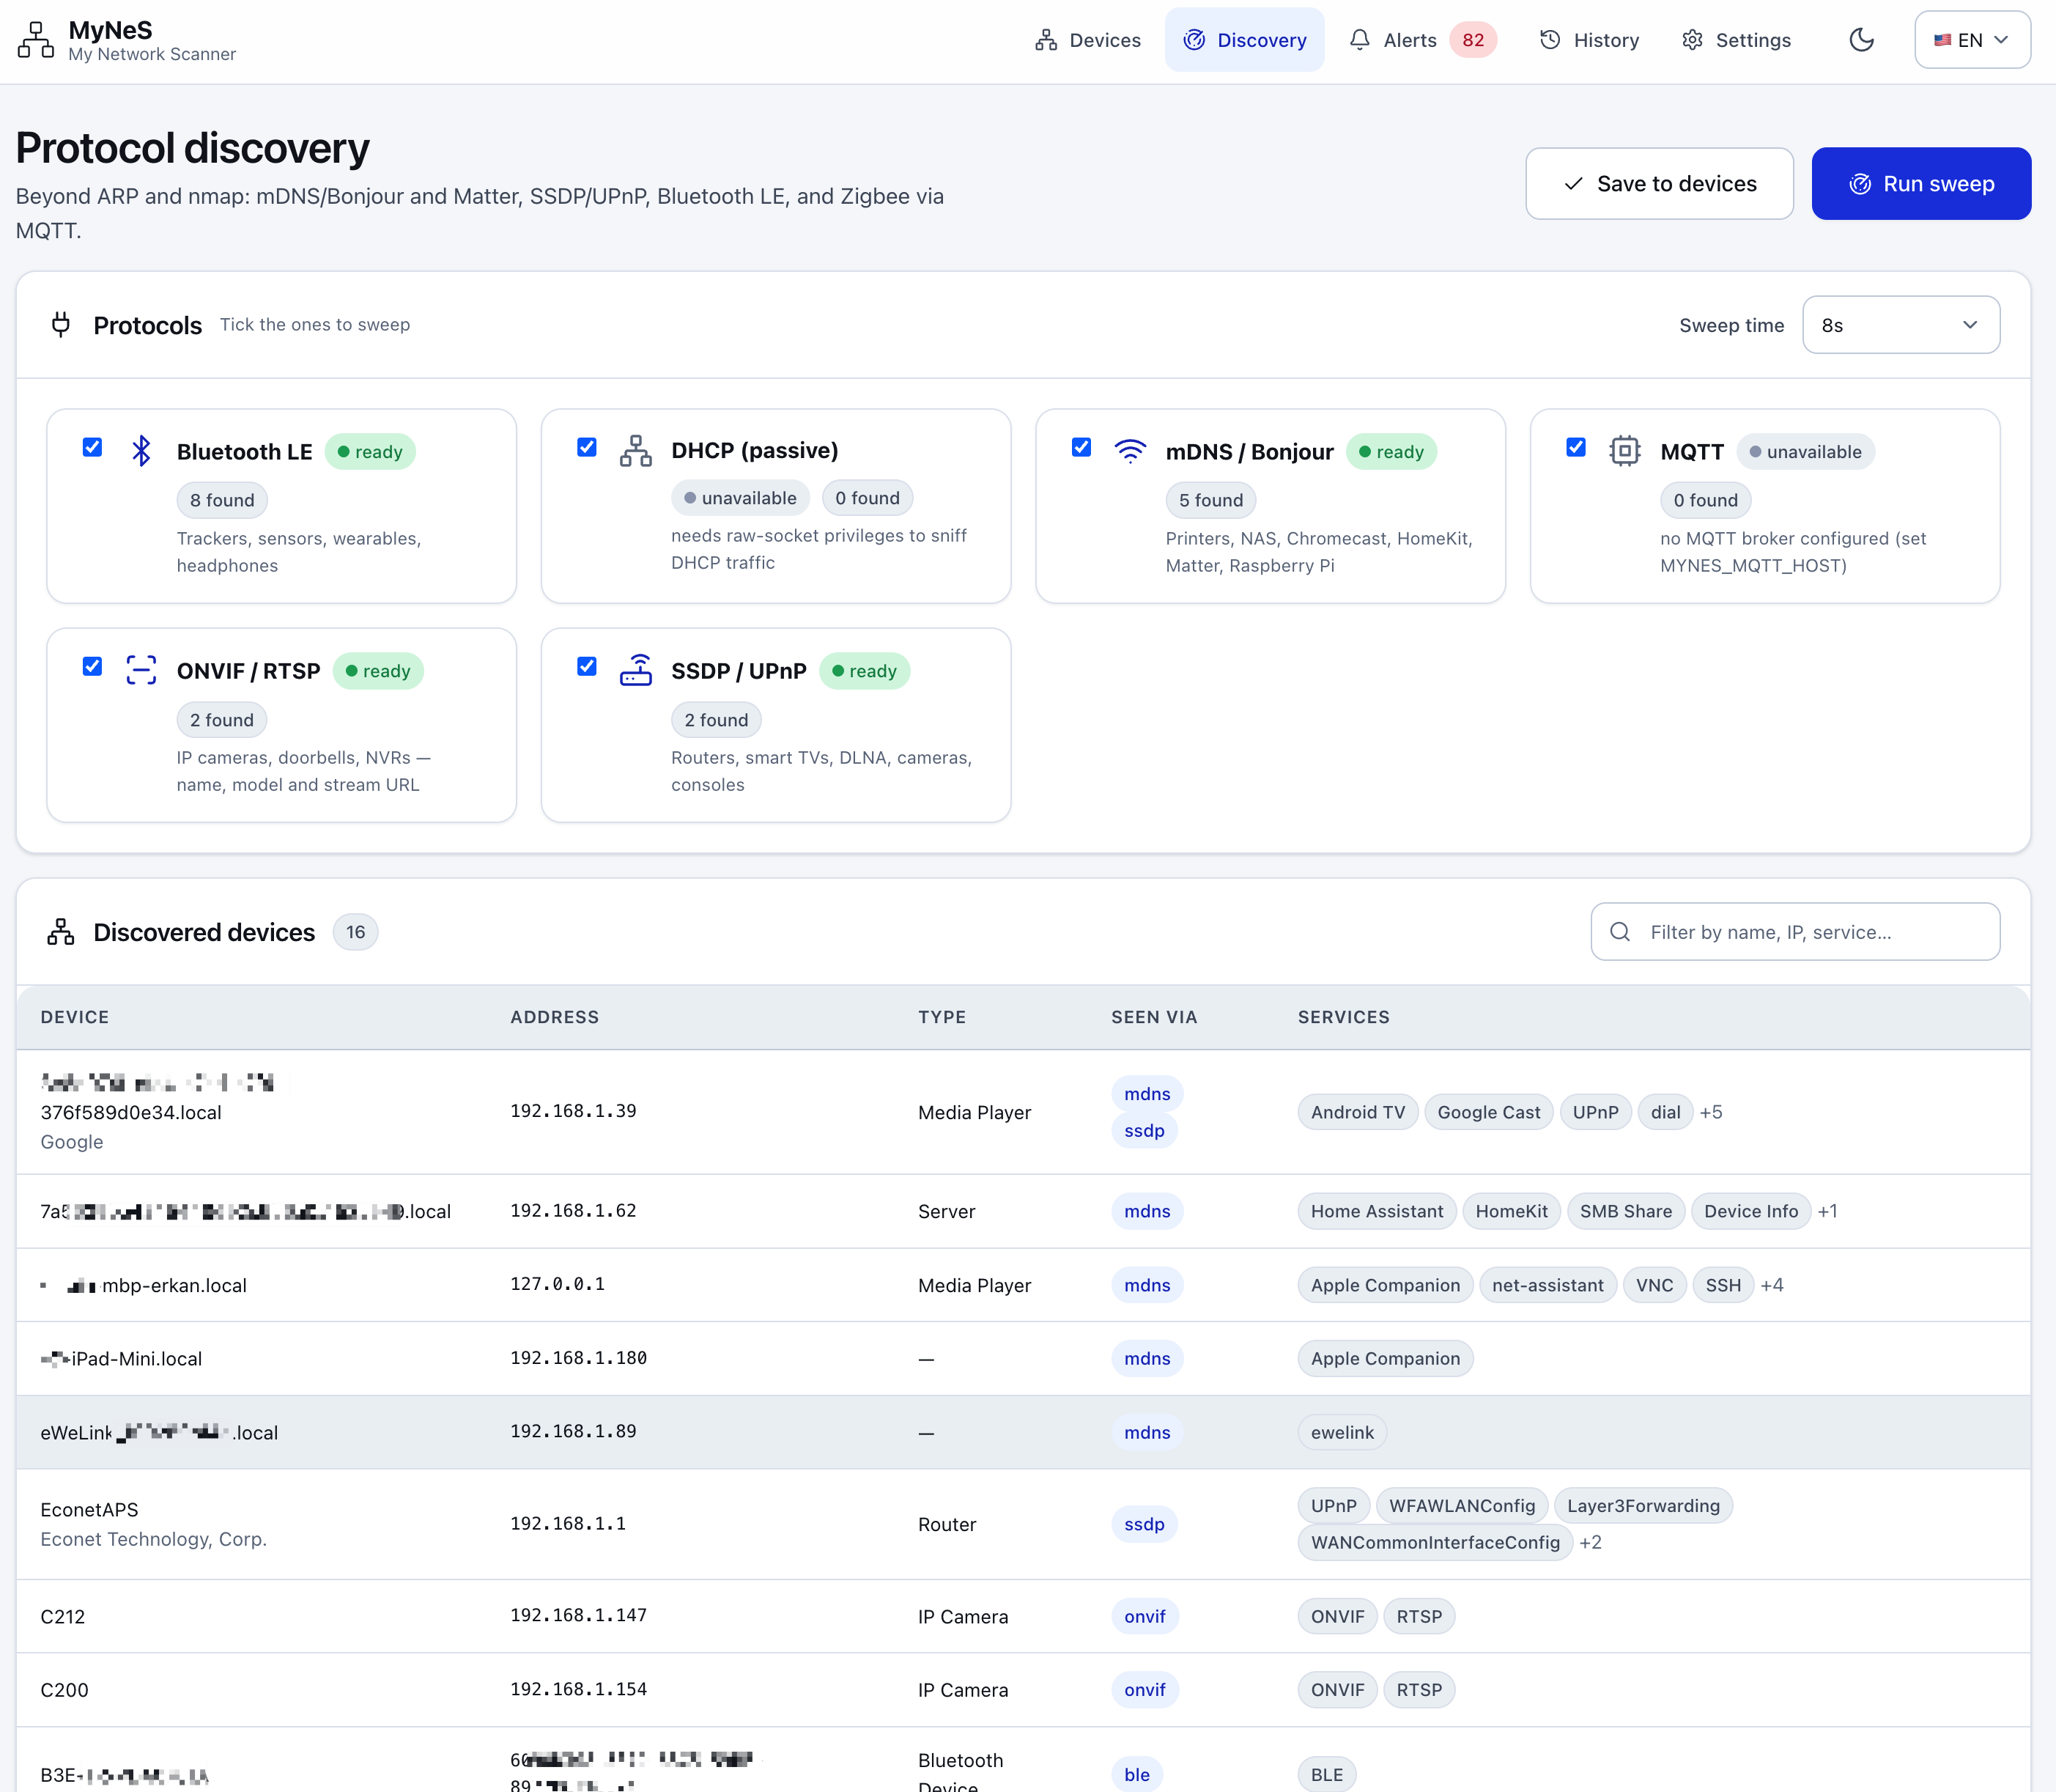2056x1792 pixels.
Task: Click the Discovery radar icon in nav
Action: click(1194, 40)
